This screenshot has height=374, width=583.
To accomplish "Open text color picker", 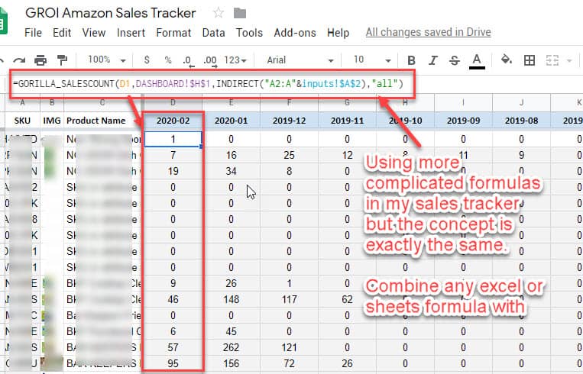I will click(477, 61).
